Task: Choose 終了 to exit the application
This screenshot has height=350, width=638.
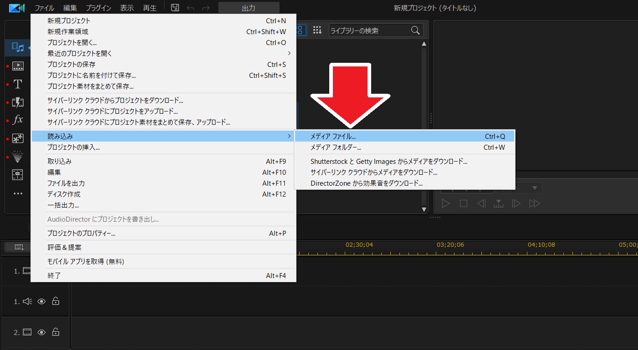Action: click(x=163, y=275)
